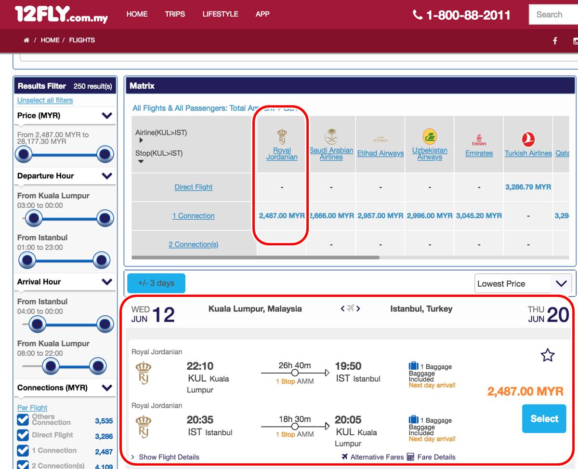578x469 pixels.
Task: Click the baggage icon on the KUL to IST flight
Action: coord(413,366)
